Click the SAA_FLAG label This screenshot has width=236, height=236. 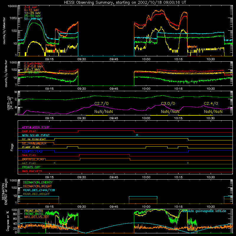[29, 155]
